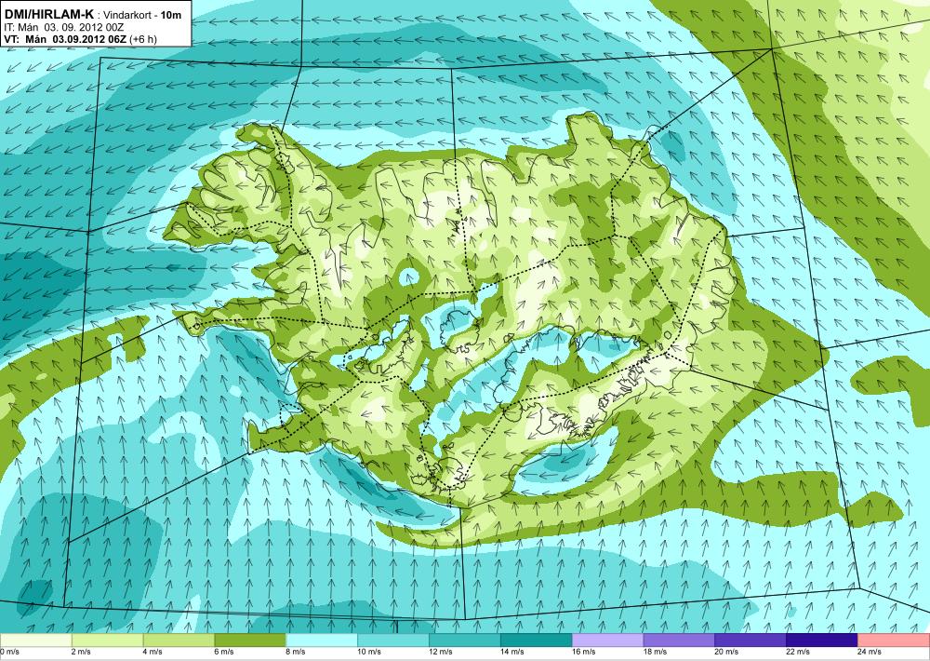Viewport: 930px width, 661px height.
Task: Click the dark green 6–8 m/s legend swatch
Action: coord(250,641)
